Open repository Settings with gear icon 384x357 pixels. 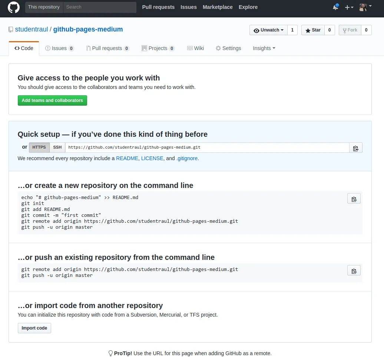click(x=228, y=48)
